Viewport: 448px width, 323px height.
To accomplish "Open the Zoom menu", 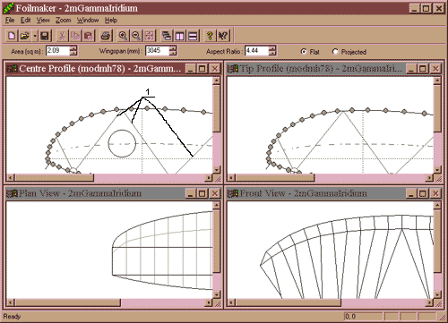I will click(64, 21).
